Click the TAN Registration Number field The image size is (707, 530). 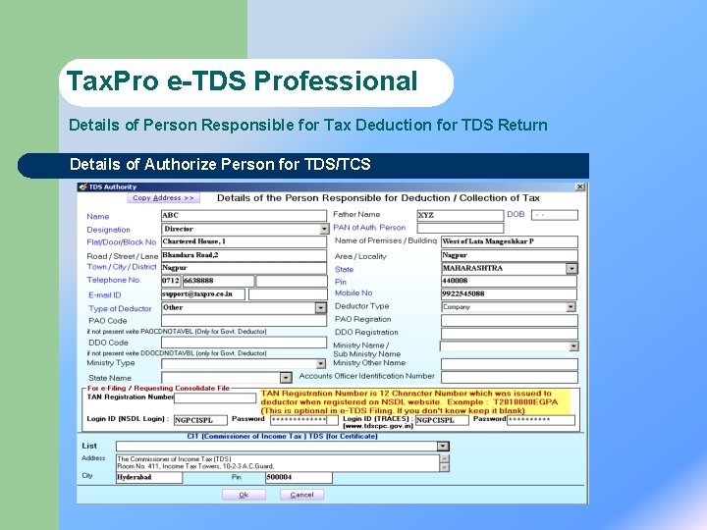pos(215,397)
